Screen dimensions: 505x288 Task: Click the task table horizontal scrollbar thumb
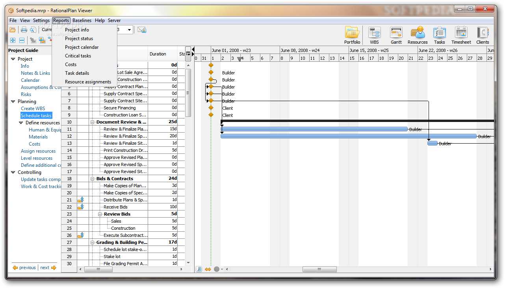[x=98, y=270]
